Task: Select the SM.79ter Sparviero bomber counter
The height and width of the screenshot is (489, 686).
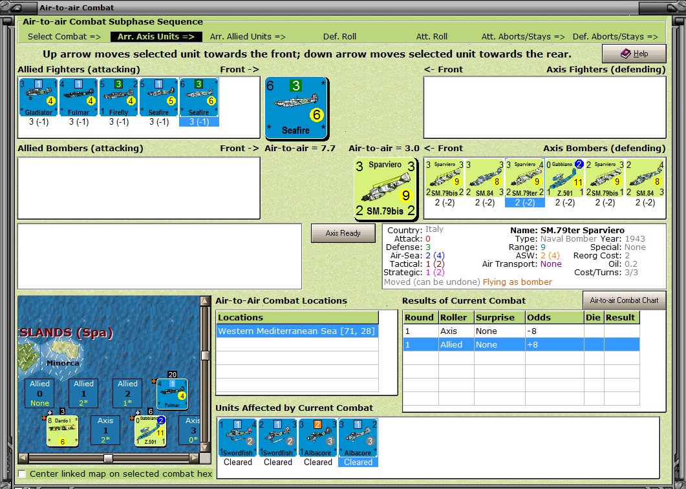Action: 524,178
